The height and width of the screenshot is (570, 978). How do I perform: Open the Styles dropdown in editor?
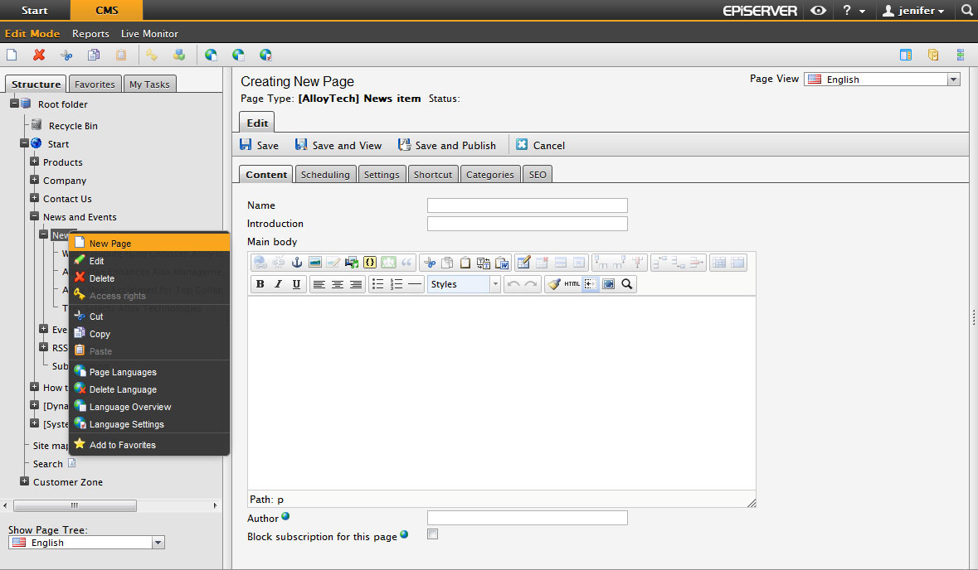pos(464,284)
